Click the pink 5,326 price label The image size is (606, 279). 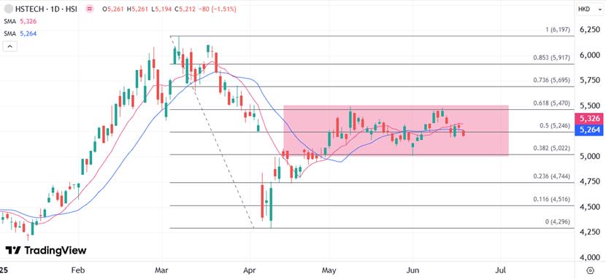[x=590, y=119]
